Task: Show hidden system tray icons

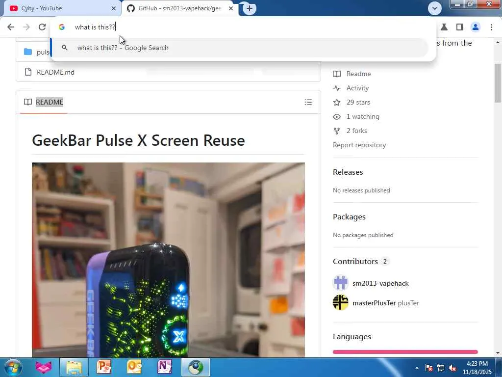Action: pos(417,368)
